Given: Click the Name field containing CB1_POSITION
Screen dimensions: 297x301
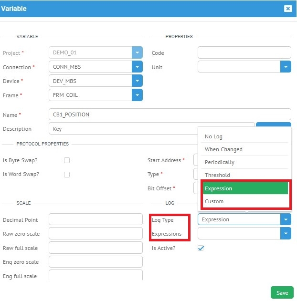Looking at the screenshot, I should [x=170, y=114].
